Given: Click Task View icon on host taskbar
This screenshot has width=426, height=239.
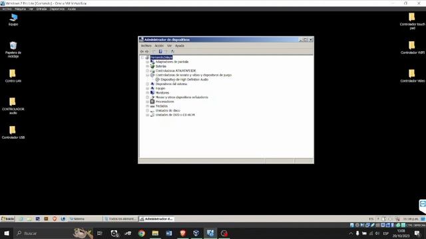Looking at the screenshot, I should pos(100,233).
